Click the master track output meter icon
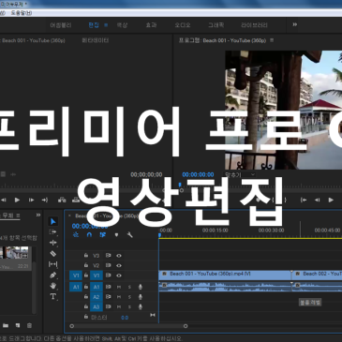This screenshot has height=342, width=342. coord(153,315)
